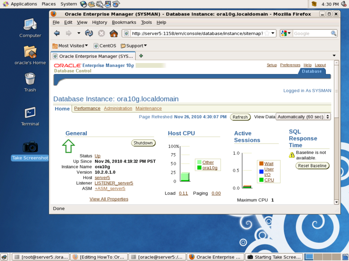Click the Firefox forward arrow
The height and width of the screenshot is (261, 349).
coord(68,33)
